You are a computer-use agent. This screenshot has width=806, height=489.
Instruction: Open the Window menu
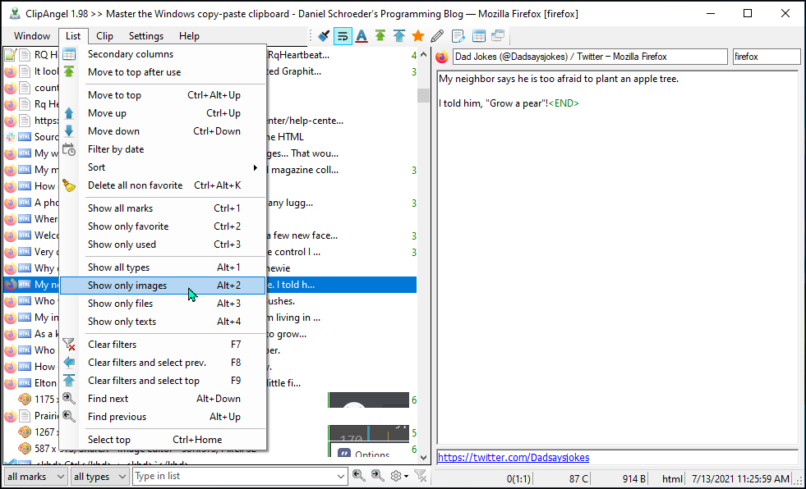[x=32, y=36]
